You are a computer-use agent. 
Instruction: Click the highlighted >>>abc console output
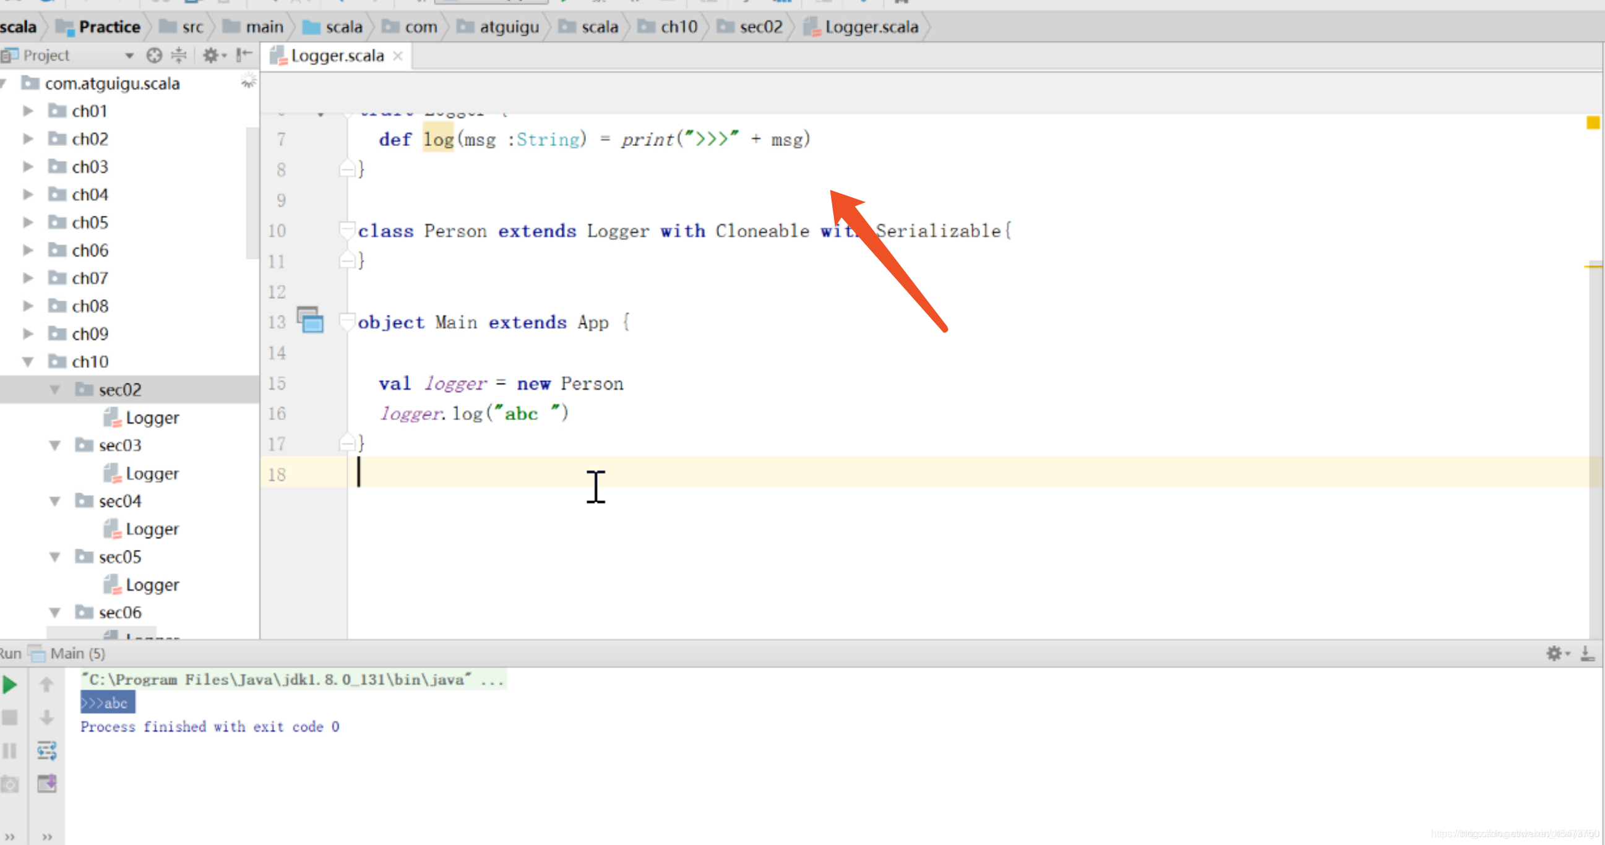107,703
